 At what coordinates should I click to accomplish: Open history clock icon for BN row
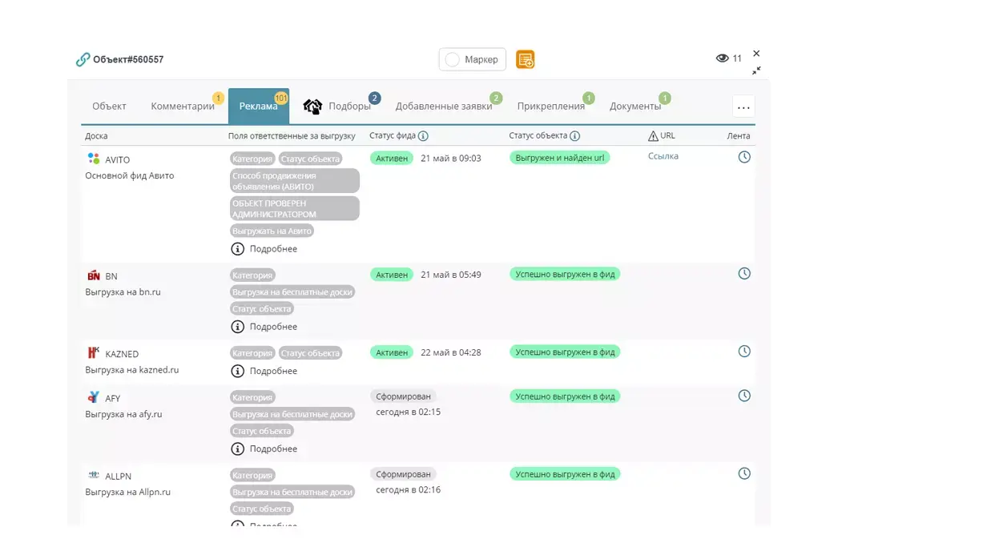click(x=743, y=274)
